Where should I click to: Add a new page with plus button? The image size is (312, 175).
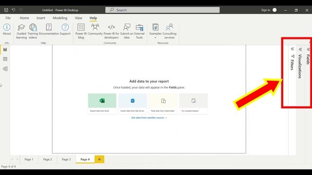(x=99, y=159)
